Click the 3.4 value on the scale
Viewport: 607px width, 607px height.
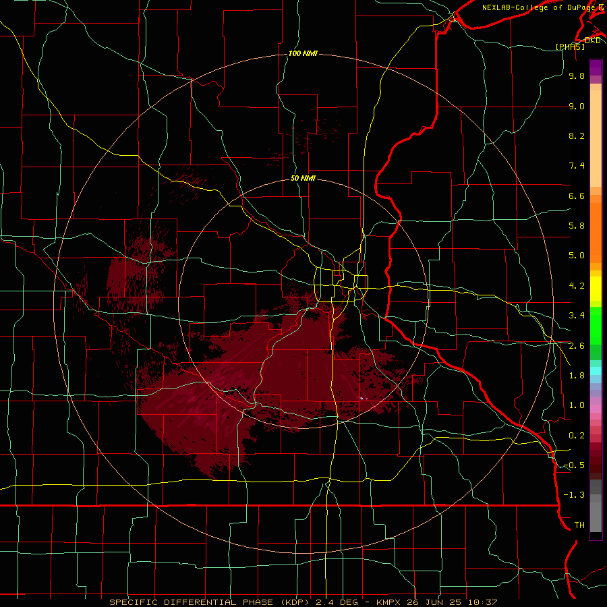click(577, 316)
